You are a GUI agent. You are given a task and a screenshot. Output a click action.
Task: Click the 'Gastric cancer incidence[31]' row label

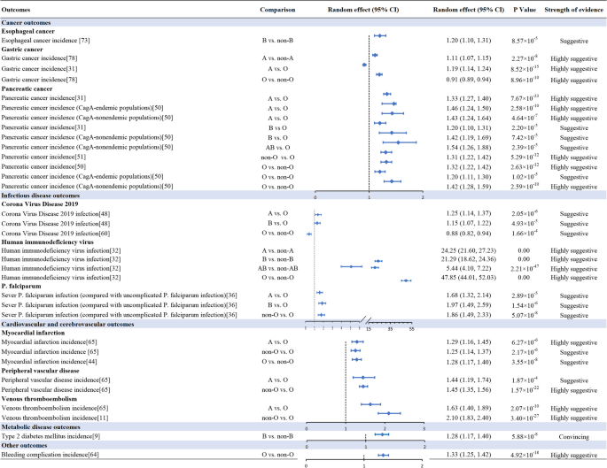pos(40,69)
